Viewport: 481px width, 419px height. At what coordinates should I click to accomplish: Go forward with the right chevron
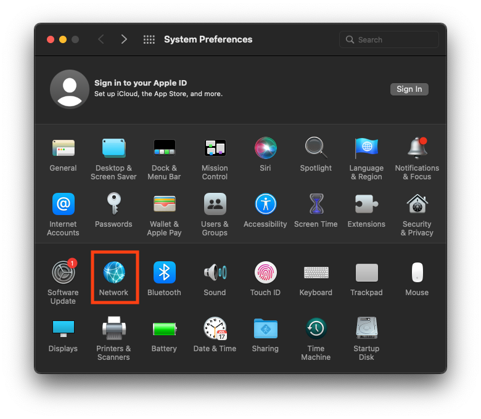124,39
